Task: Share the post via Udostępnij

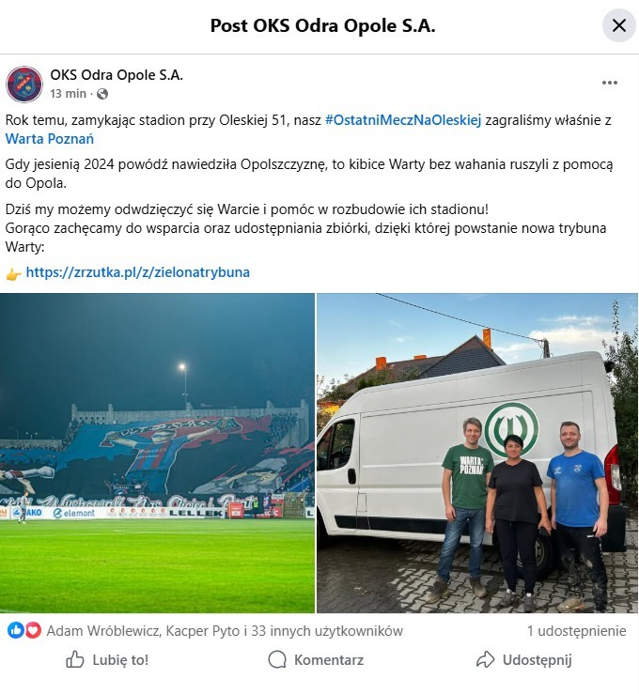Action: [524, 660]
